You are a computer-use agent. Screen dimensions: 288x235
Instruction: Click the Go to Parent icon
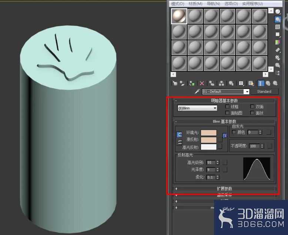268,84
